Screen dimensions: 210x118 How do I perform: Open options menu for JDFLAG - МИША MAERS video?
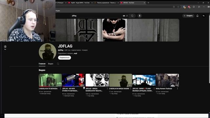tap(107, 88)
